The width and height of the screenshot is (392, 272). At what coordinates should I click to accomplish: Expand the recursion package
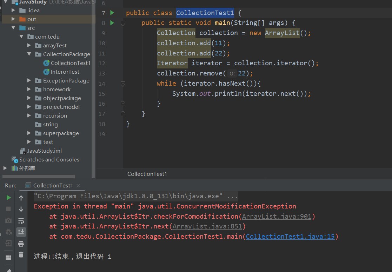[29, 115]
